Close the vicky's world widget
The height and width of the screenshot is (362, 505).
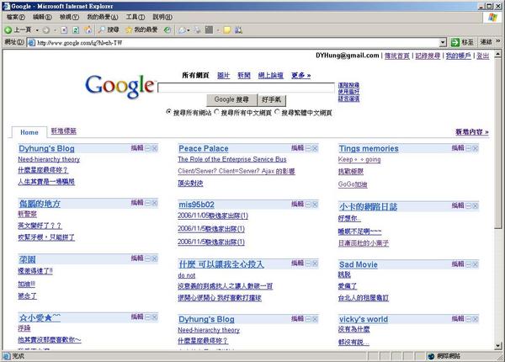point(476,319)
